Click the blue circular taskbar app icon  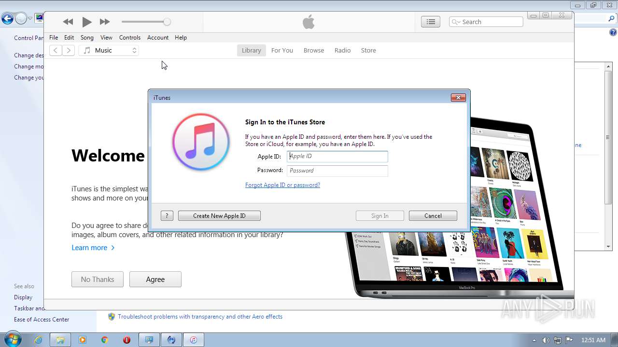171,340
